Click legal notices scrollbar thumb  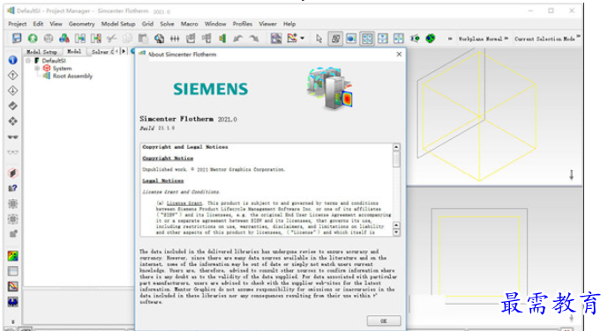point(396,159)
